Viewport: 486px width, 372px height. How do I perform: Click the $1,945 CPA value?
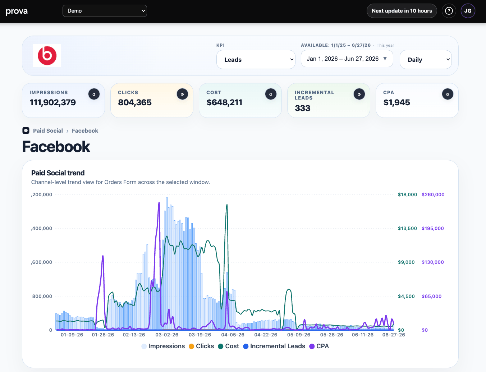[x=396, y=102]
